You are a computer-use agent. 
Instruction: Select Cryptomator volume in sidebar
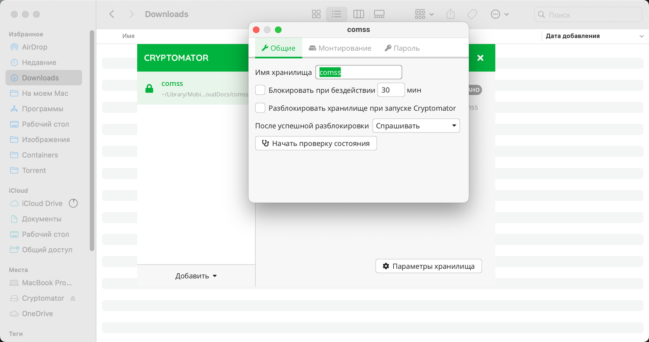point(43,298)
